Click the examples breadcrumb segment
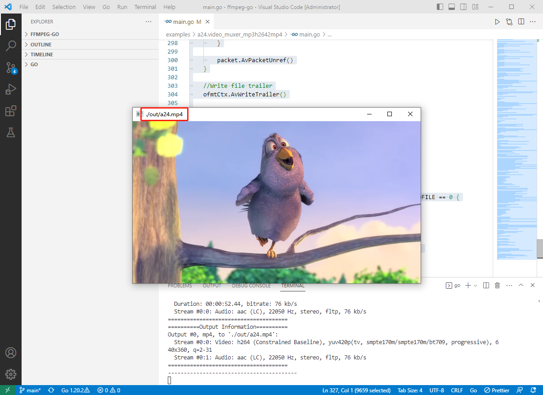 tap(178, 34)
